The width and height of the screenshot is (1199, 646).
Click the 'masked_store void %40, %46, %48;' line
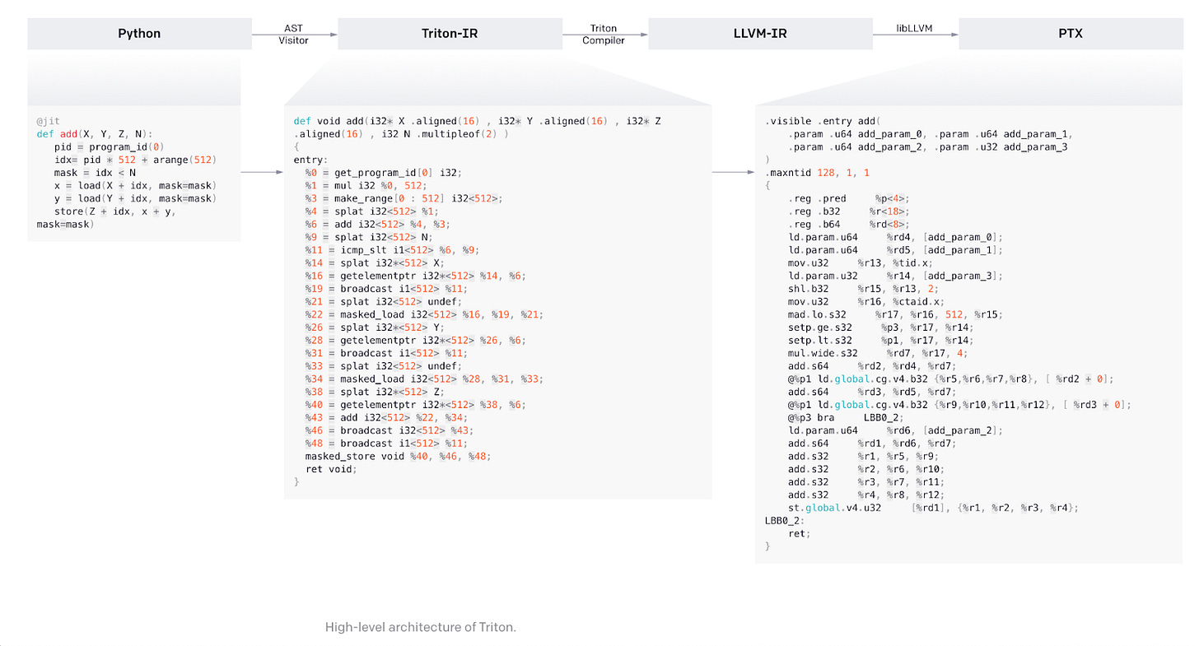[399, 457]
